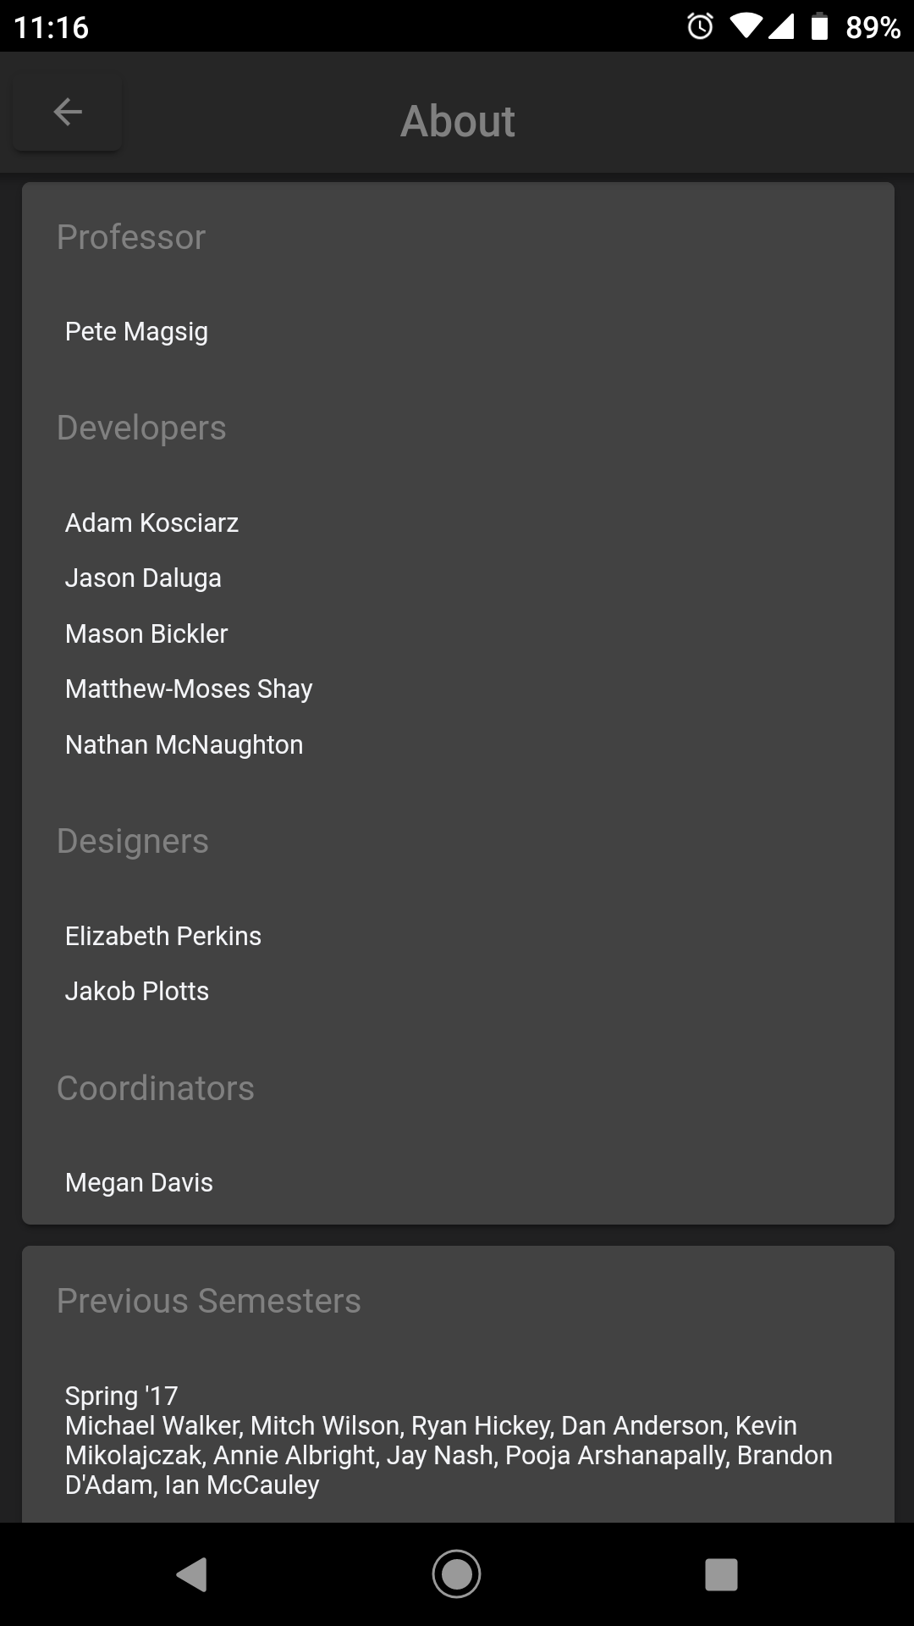Image resolution: width=914 pixels, height=1626 pixels.
Task: Select coordinator Megan Davis
Action: [139, 1182]
